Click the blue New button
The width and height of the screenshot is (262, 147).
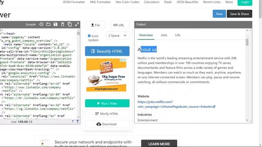pos(219,14)
